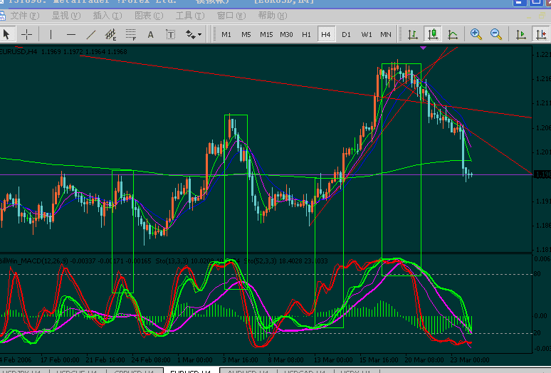Click the '3 Mar 16:00' time label
Image resolution: width=551 pixels, height=373 pixels.
click(x=241, y=360)
